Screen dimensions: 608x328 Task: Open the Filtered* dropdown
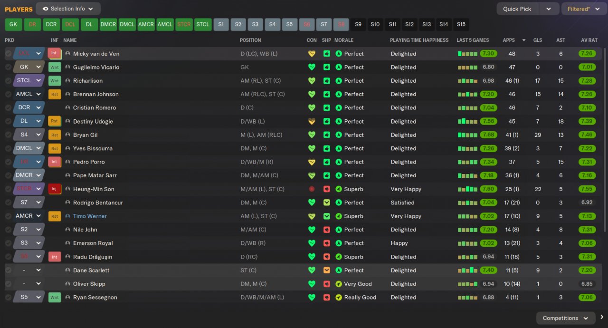coord(584,9)
